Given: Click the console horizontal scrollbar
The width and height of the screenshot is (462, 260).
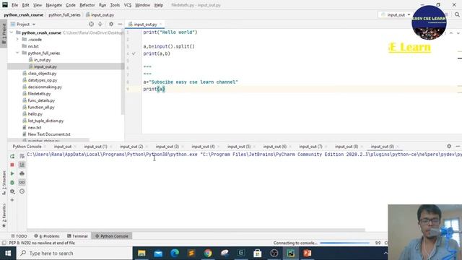Looking at the screenshot, I should [x=196, y=230].
